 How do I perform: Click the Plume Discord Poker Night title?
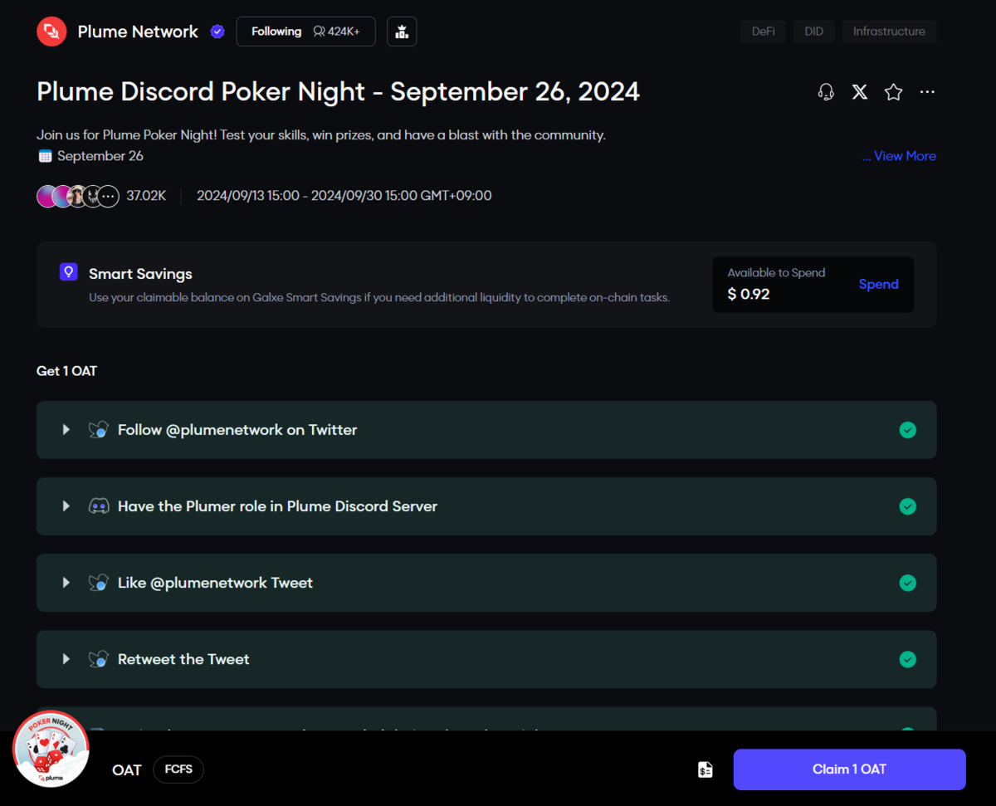click(x=339, y=91)
